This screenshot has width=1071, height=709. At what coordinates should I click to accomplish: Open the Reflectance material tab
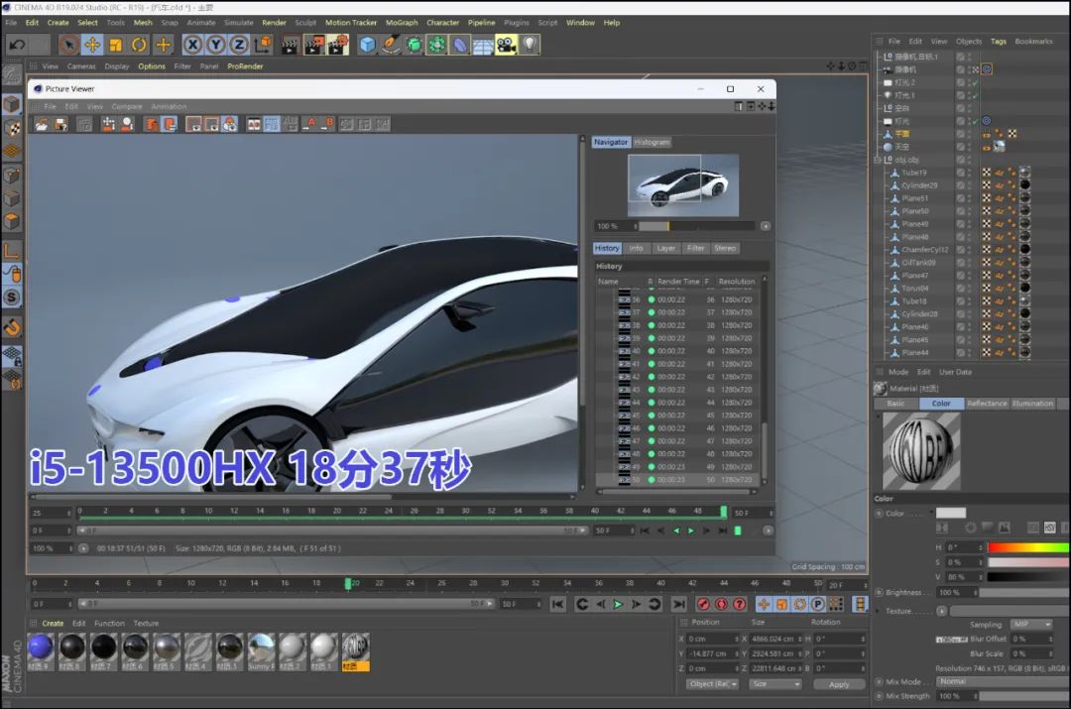(987, 404)
